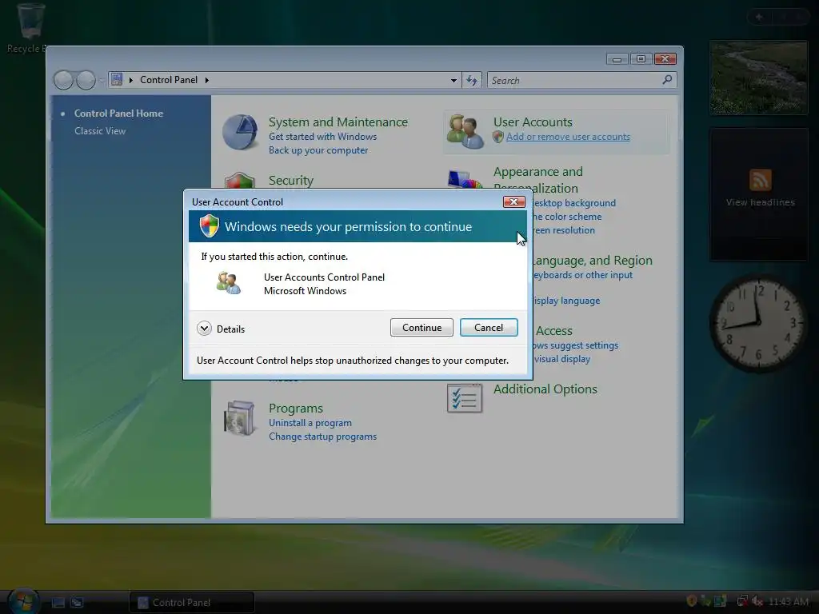Open Get started with Windows
Viewport: 819px width, 614px height.
point(322,136)
